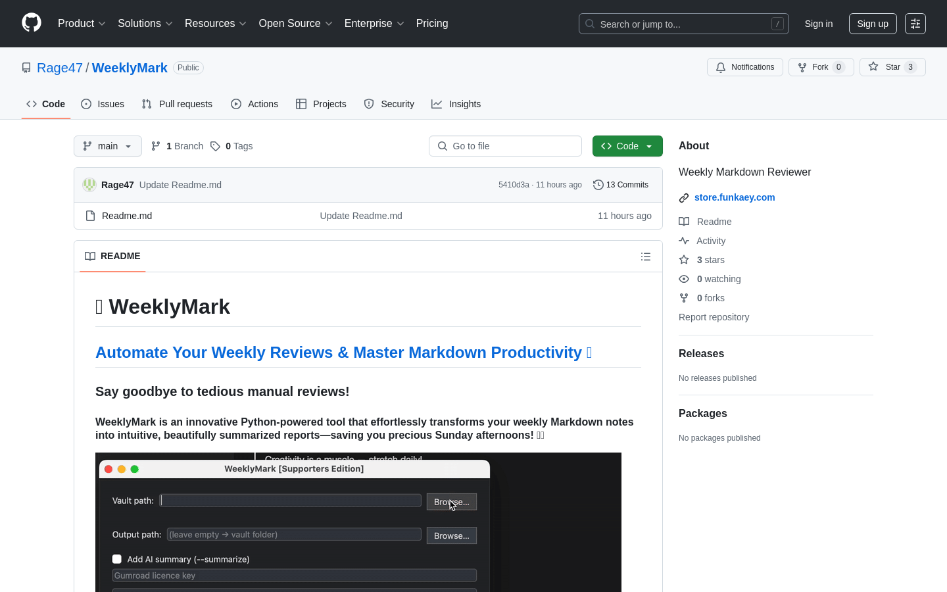Open the Resources dropdown
Viewport: 947px width, 592px height.
click(216, 24)
